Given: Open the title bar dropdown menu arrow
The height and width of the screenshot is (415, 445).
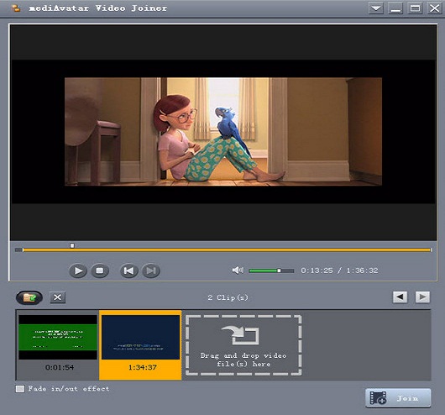Looking at the screenshot, I should pyautogui.click(x=376, y=8).
